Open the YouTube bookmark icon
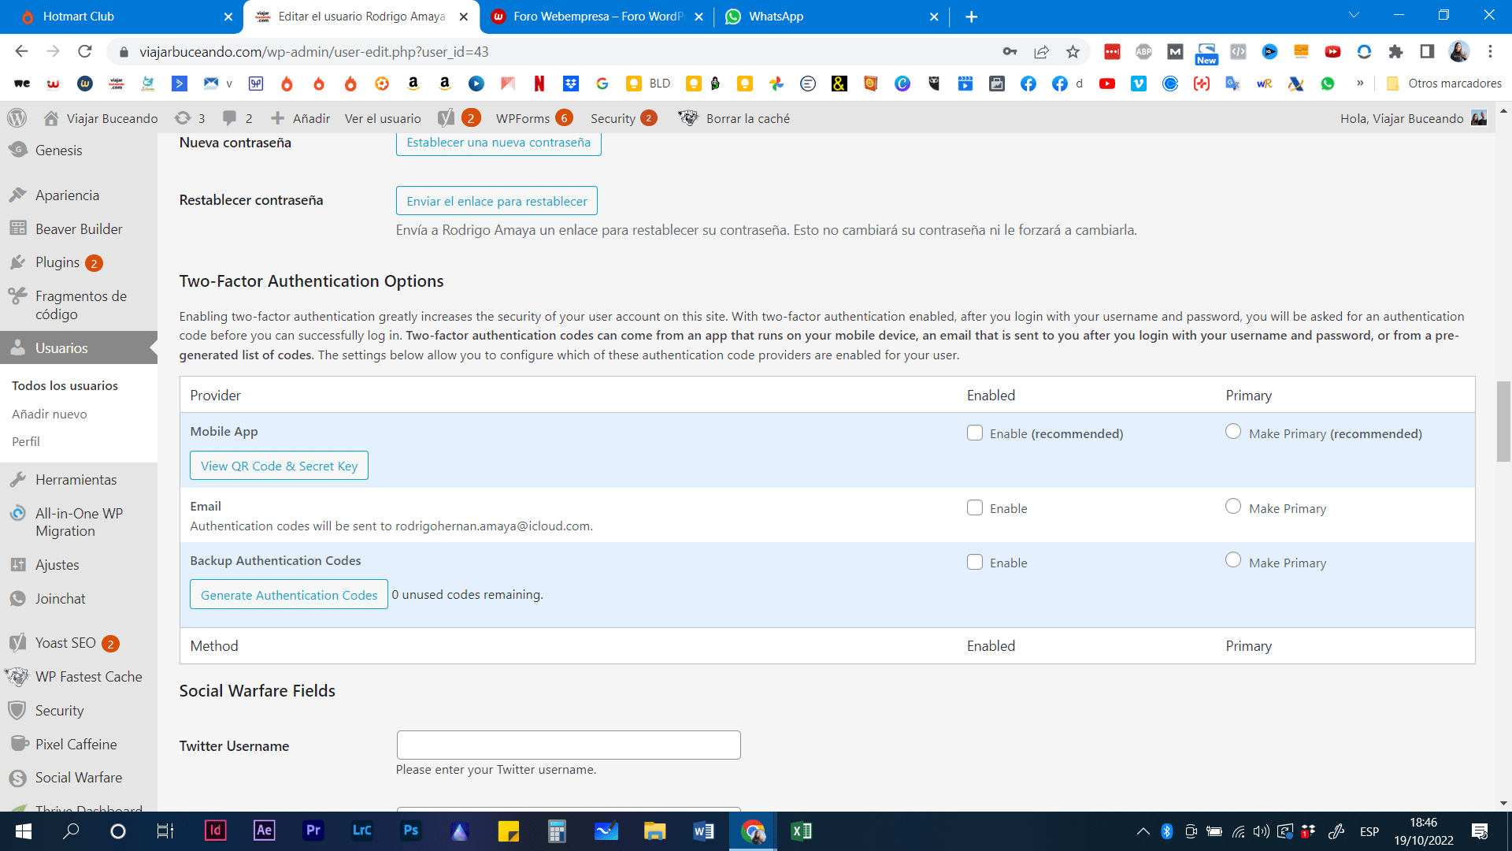1512x851 pixels. tap(1107, 84)
